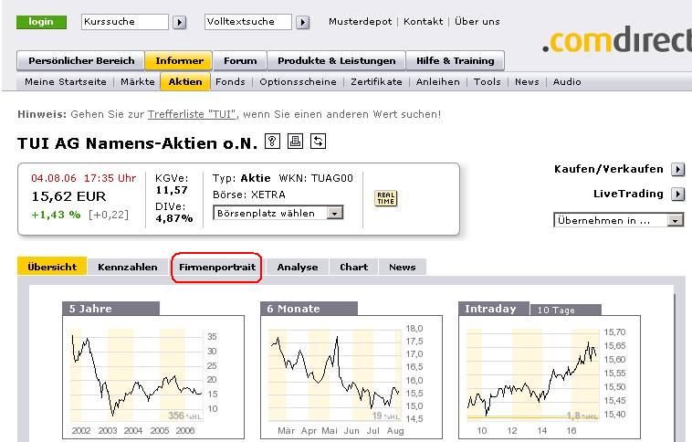This screenshot has height=442, width=692.
Task: Click the 6 Monate chart thumbnail
Action: (x=351, y=377)
